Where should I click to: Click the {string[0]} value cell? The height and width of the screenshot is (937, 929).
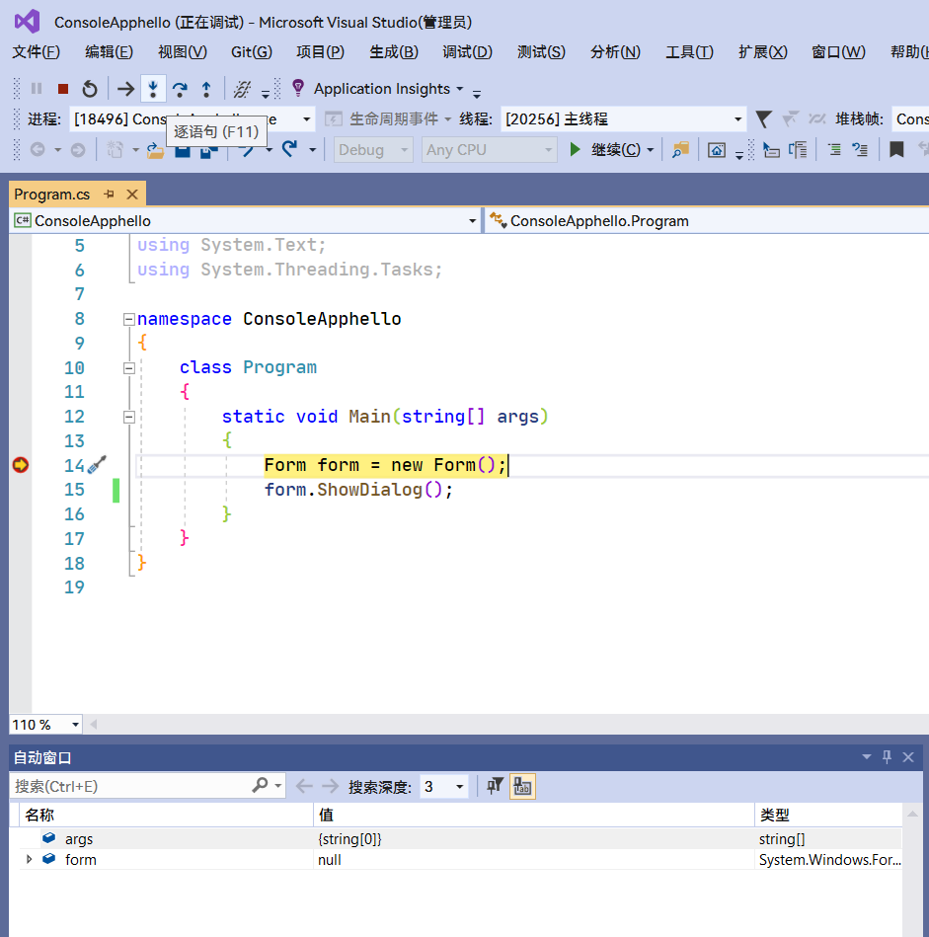coord(350,839)
